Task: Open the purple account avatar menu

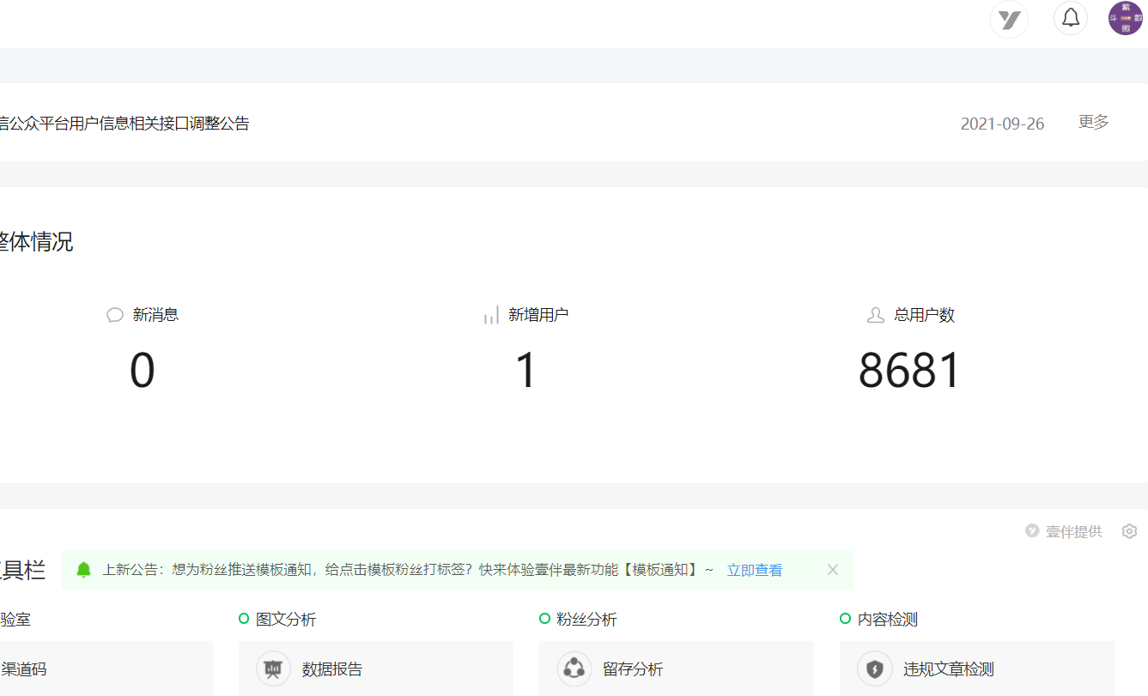Action: (x=1125, y=18)
